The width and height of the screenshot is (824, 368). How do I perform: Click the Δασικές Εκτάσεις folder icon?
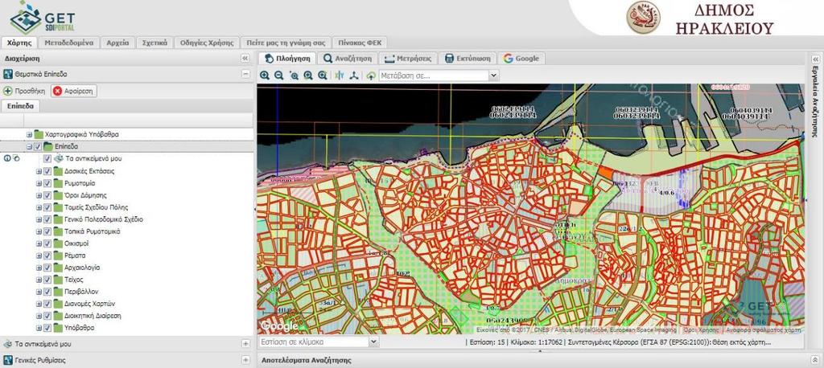[x=58, y=170]
